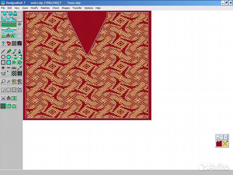Select the curved sleeve shaping icon
This screenshot has width=233, height=175.
click(3, 19)
